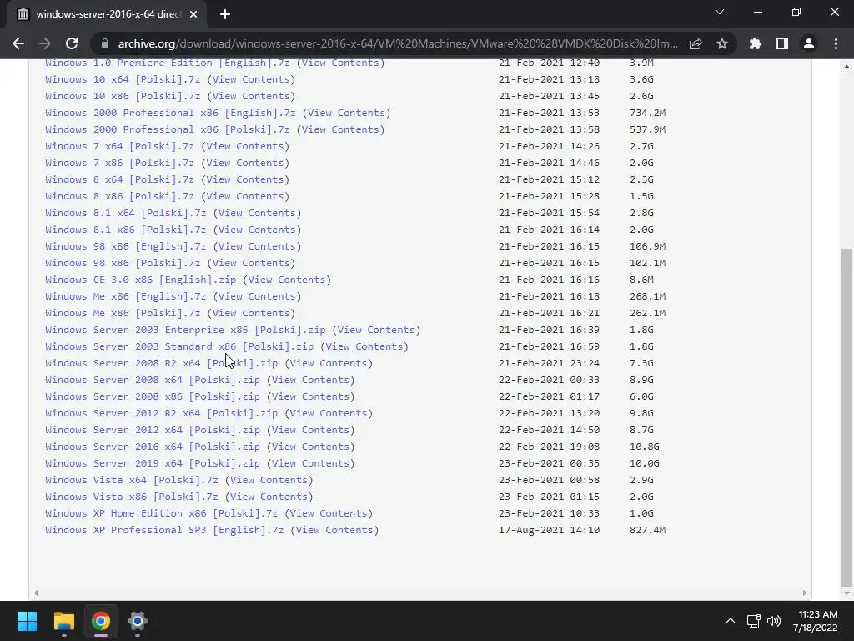The height and width of the screenshot is (641, 854).
Task: Toggle the browser side panel icon
Action: point(782,43)
